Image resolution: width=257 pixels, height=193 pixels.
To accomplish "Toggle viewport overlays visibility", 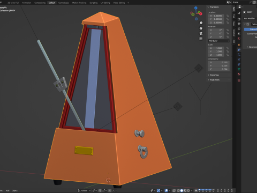I will [x=166, y=190].
